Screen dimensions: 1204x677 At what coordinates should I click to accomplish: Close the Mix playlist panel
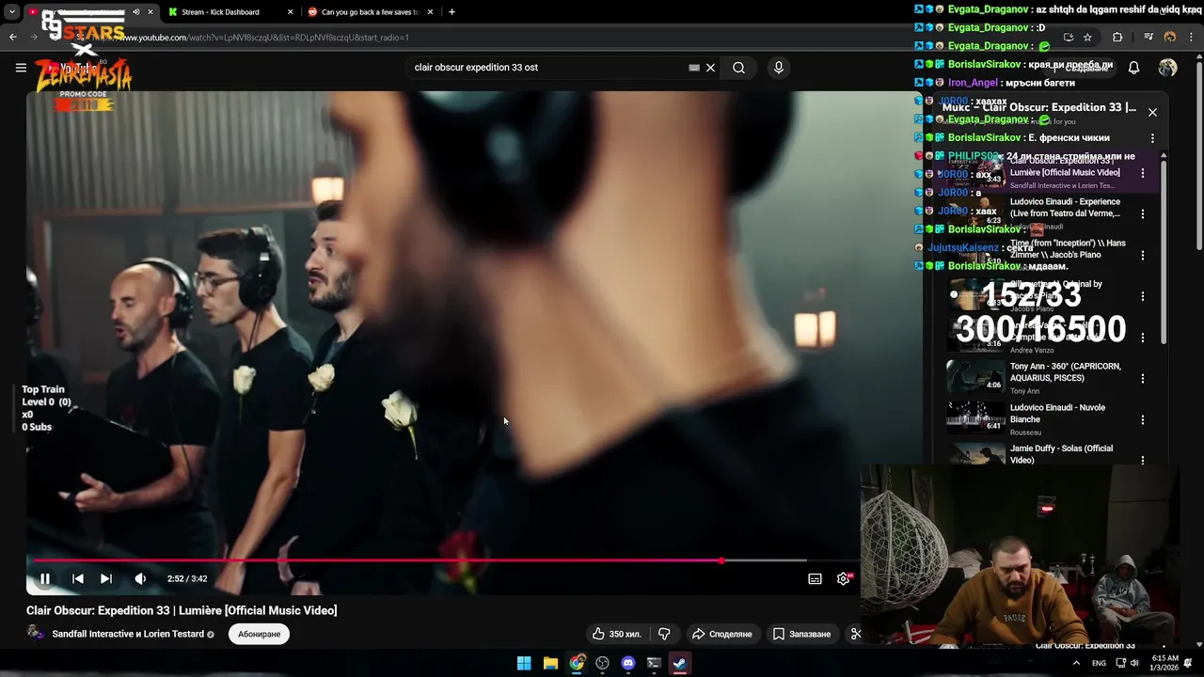[x=1152, y=112]
